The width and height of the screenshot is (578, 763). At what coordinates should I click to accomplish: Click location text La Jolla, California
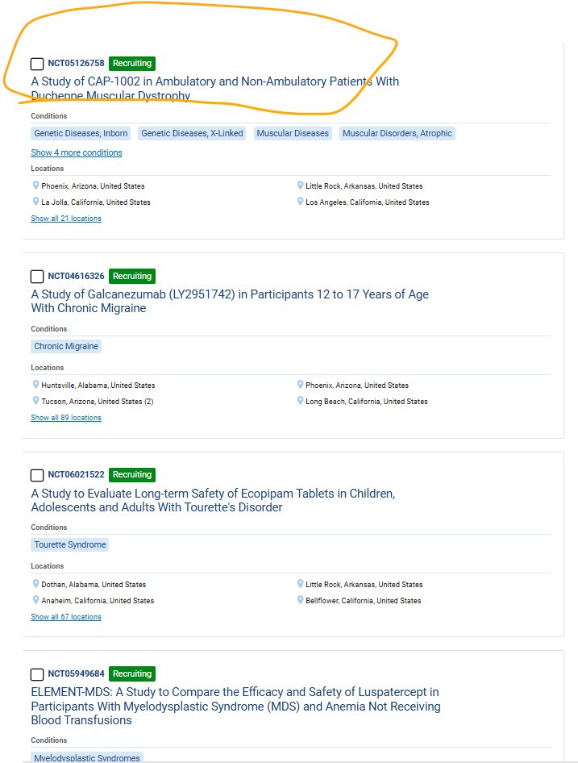(96, 202)
